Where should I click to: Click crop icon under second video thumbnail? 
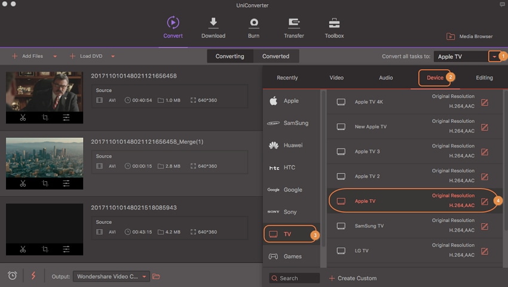[x=45, y=184]
